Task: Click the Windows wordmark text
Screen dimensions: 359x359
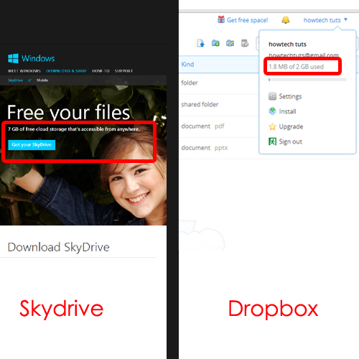Action: coord(38,58)
